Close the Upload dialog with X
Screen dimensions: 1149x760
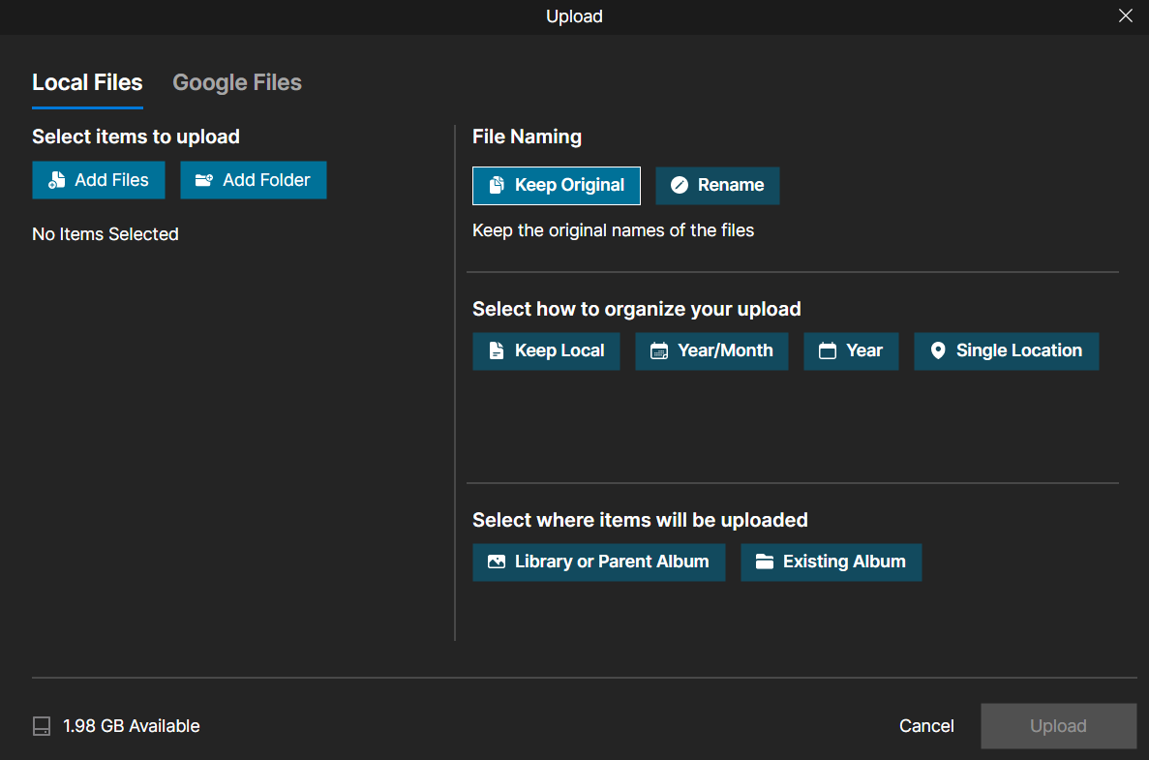point(1126,16)
